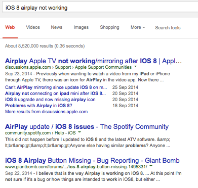Viewport: 198px width, 188px height.
Task: Expand dropdown arrow beside community.spotify.com URL
Action: 80,132
